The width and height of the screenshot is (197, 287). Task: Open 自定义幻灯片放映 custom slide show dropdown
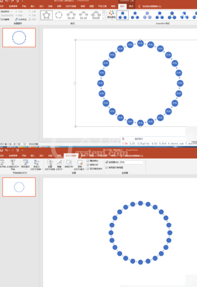point(37,165)
